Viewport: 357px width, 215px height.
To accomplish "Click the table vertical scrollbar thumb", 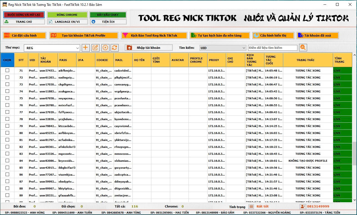I will [x=354, y=153].
